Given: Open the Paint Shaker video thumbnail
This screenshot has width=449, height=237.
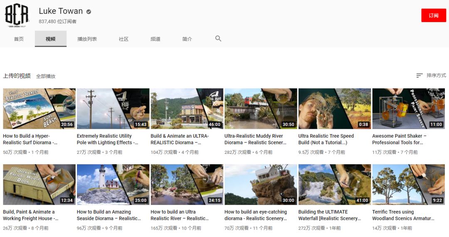Looking at the screenshot, I should coord(408,109).
